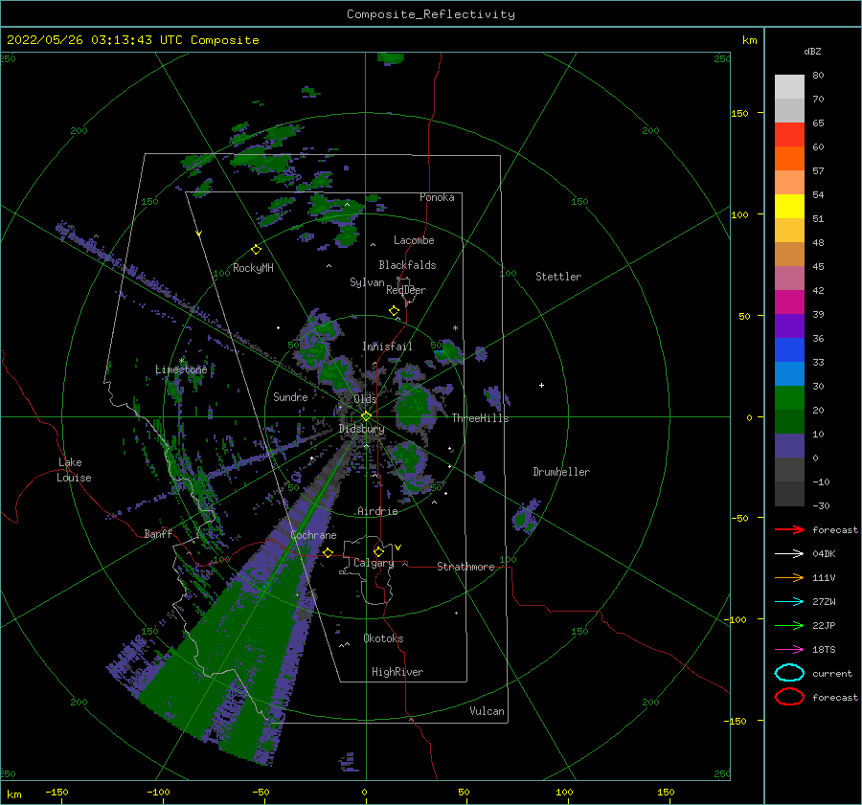Select the yellow diamond marker above Calgary label

(x=378, y=551)
